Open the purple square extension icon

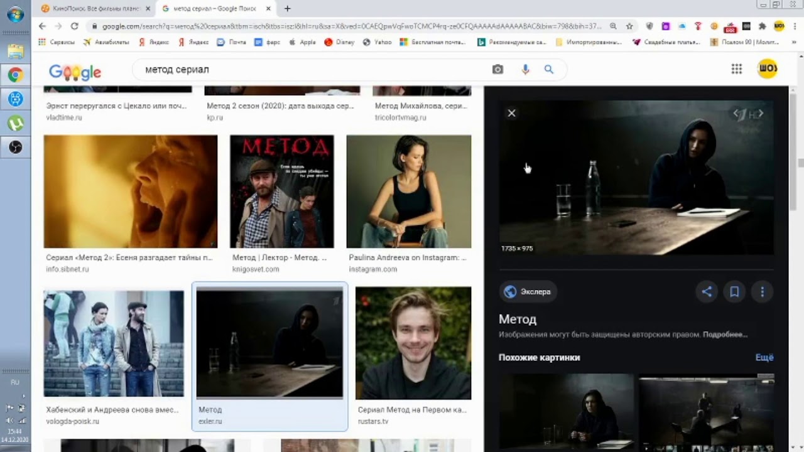665,26
